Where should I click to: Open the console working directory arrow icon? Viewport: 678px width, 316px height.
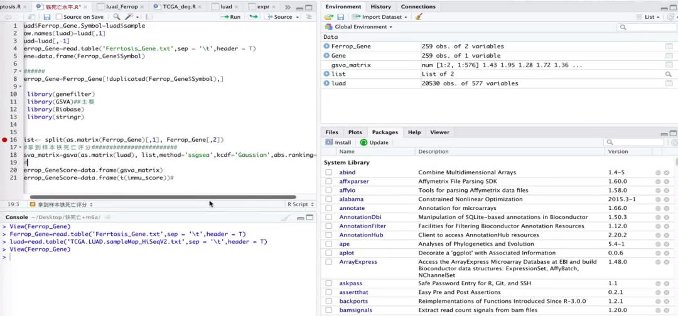click(108, 217)
